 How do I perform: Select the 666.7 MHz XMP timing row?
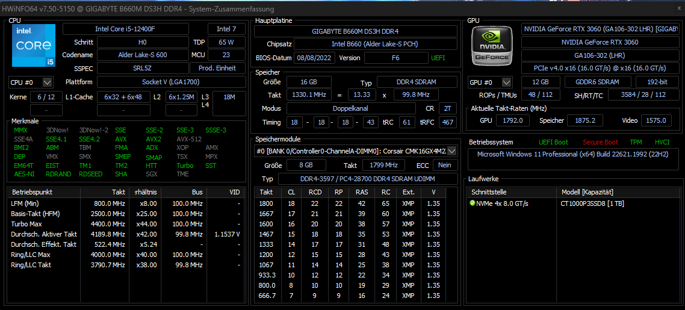pos(350,296)
